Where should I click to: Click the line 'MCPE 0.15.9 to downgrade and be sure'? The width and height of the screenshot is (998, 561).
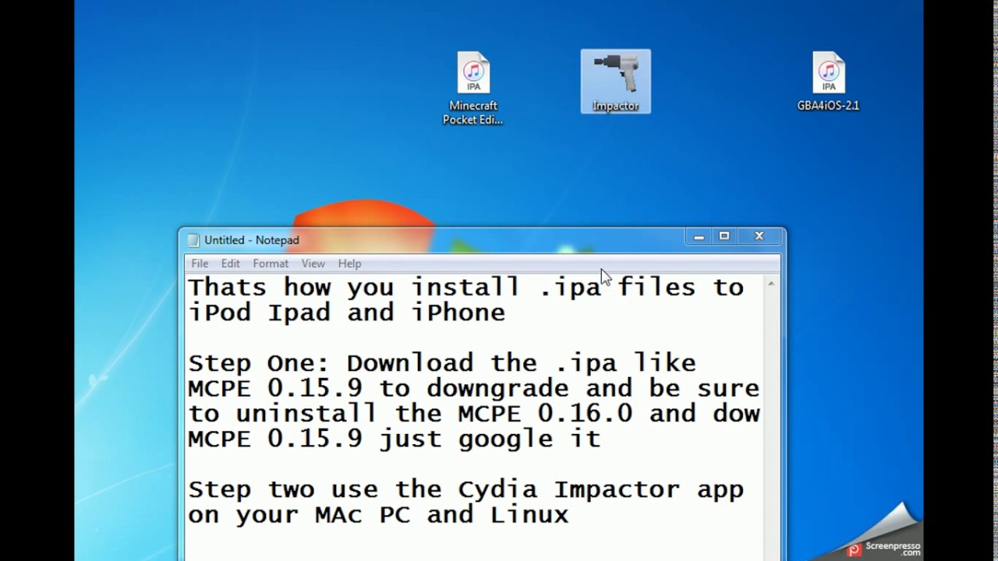(473, 388)
